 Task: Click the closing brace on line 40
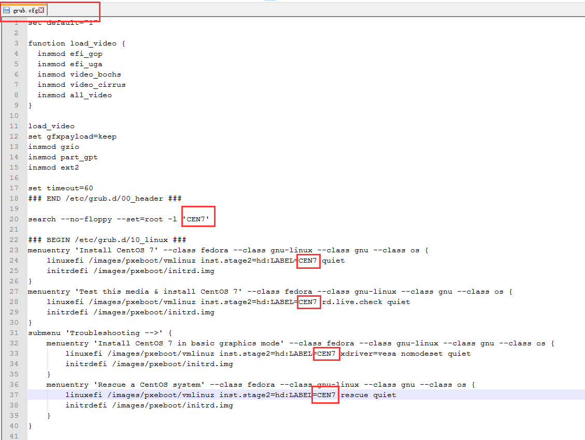(x=30, y=426)
